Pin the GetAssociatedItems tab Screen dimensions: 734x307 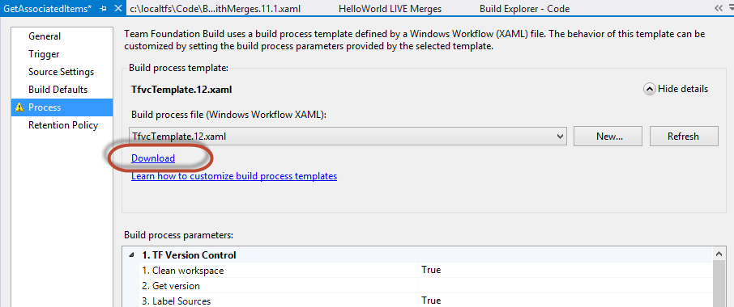pyautogui.click(x=104, y=8)
